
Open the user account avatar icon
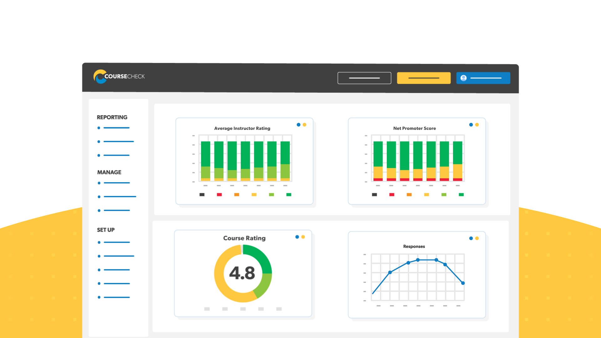click(463, 78)
